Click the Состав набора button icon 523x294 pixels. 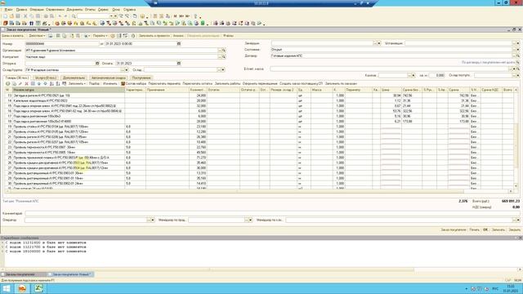tap(123, 83)
